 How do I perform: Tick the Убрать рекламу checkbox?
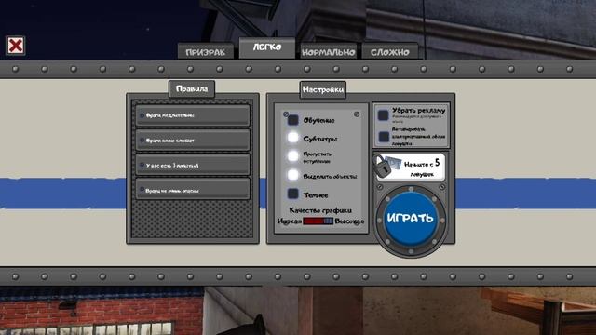383,114
